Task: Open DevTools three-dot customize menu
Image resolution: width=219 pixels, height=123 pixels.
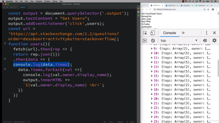Action: [x=206, y=33]
